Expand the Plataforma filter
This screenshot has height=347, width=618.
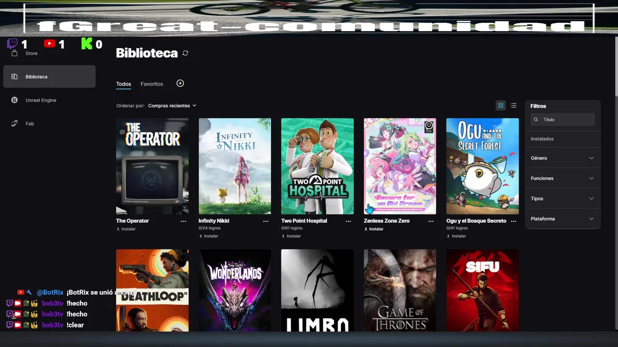562,219
